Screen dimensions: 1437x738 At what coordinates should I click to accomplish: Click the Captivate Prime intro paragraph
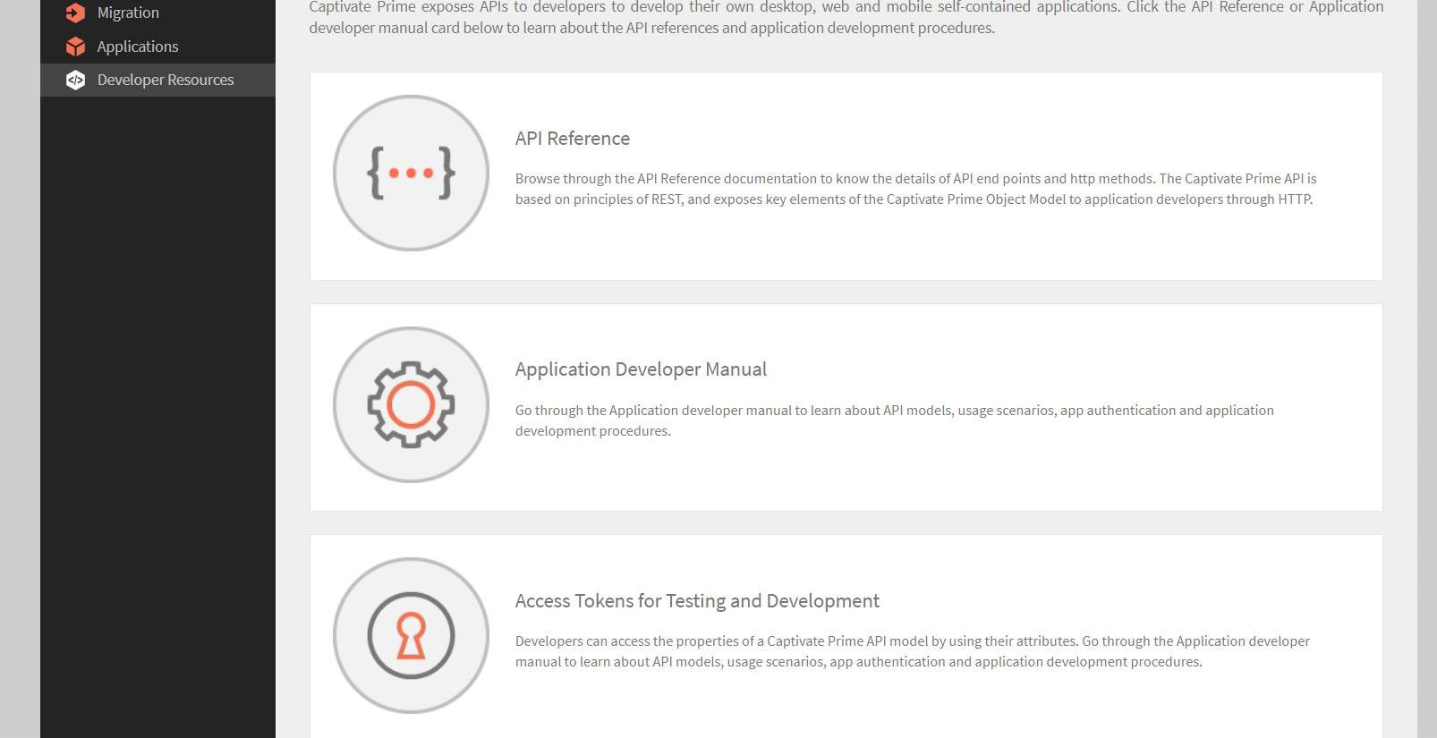[846, 18]
